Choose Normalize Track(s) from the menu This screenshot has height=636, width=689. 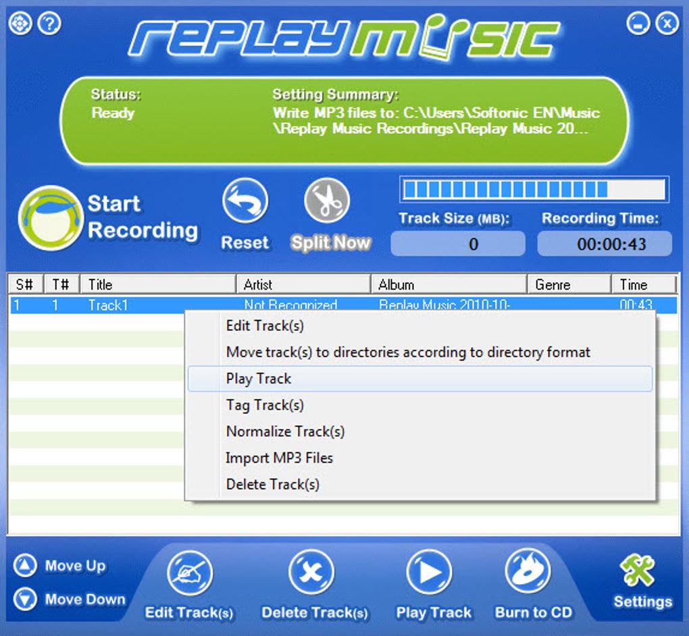(x=420, y=431)
